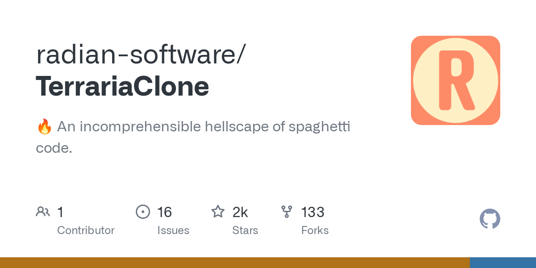Viewport: 536px width, 268px height.
Task: Click the fork icon
Action: (286, 211)
